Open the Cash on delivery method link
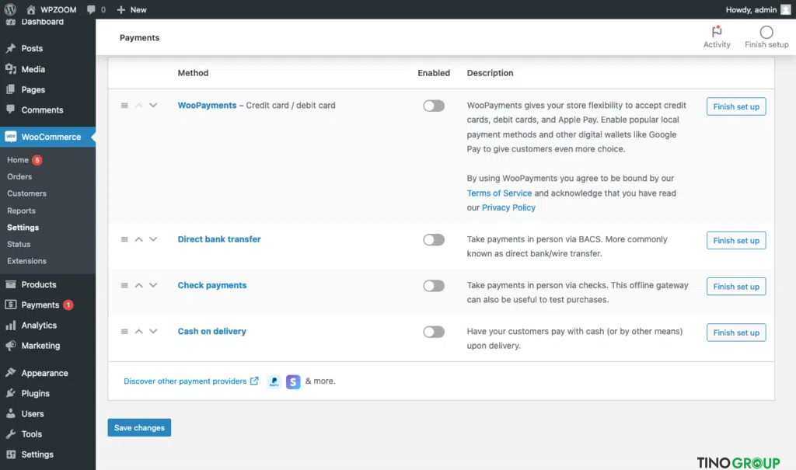The height and width of the screenshot is (470, 796). click(211, 332)
